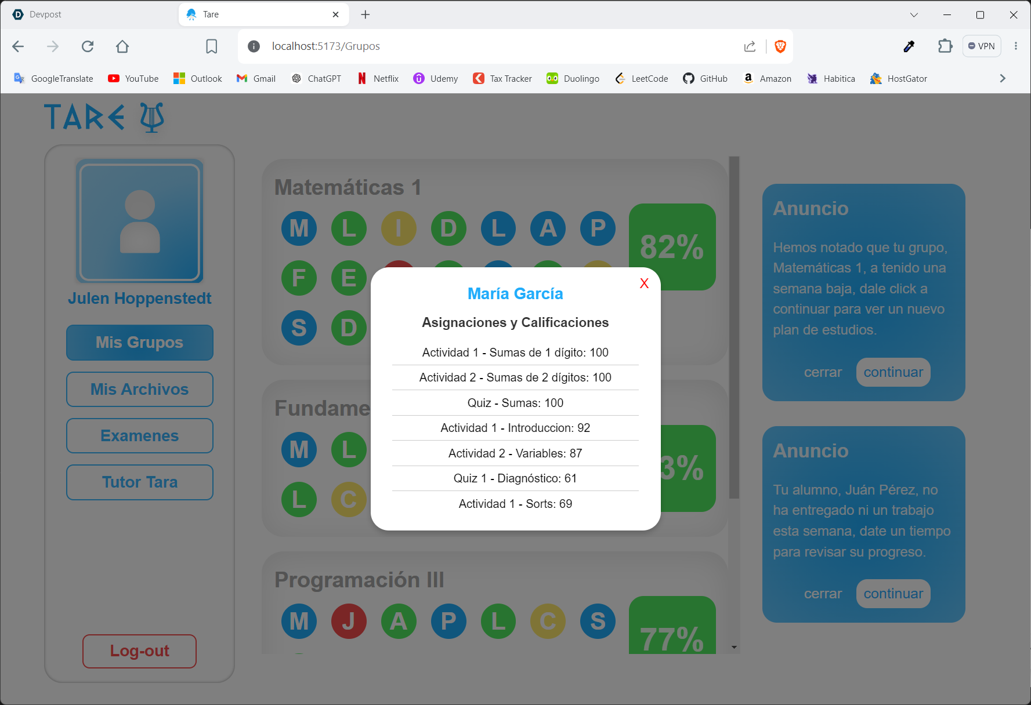Click 'Actividad 2 - Variables: 87' row
Viewport: 1031px width, 705px height.
pos(515,453)
